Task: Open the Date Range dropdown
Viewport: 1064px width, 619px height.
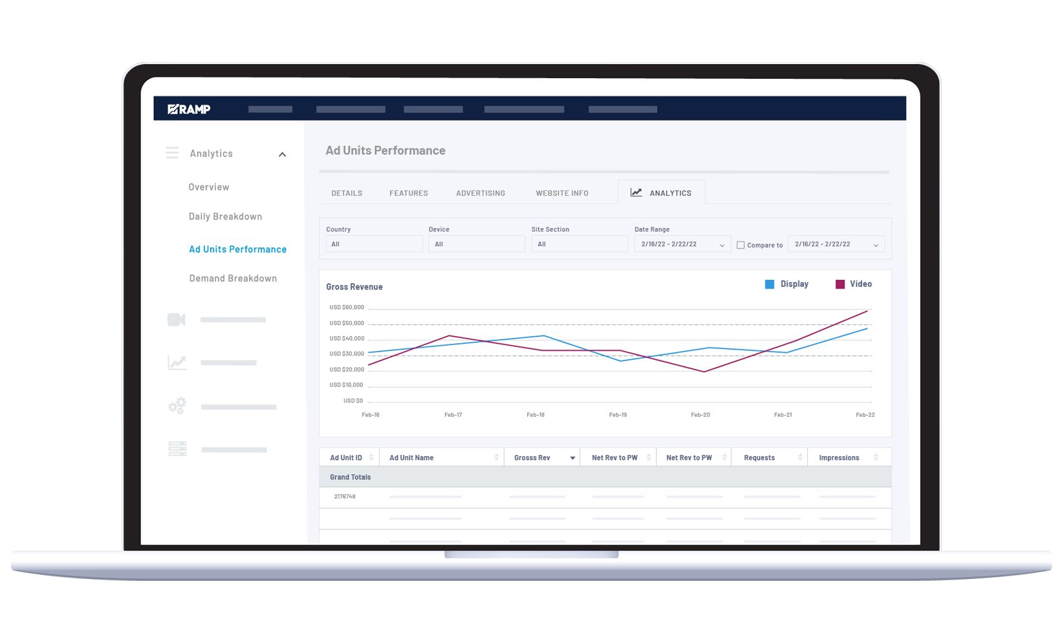Action: click(682, 244)
